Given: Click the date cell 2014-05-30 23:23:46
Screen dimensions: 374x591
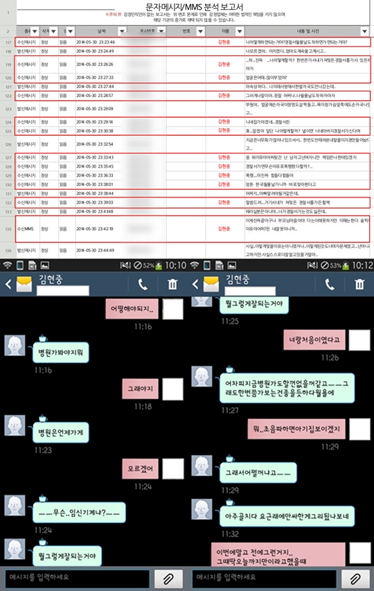Looking at the screenshot, I should coord(96,42).
